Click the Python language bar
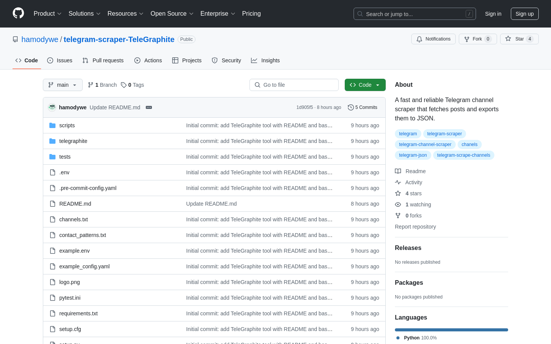Viewport: 551px width, 344px height. click(452, 330)
